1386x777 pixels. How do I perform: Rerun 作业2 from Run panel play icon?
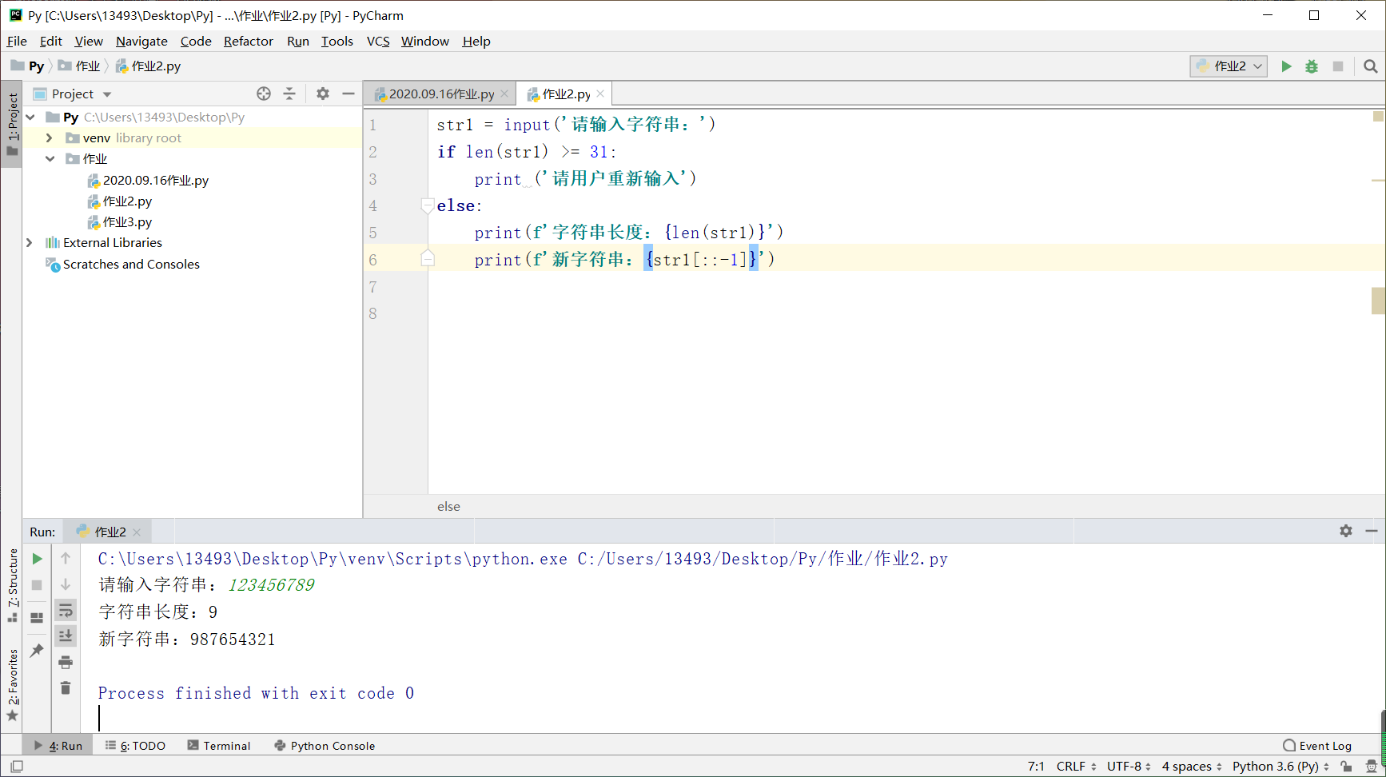point(37,559)
